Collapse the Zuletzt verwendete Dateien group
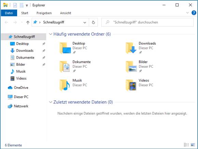Image resolution: width=198 pixels, height=149 pixels. click(51, 102)
